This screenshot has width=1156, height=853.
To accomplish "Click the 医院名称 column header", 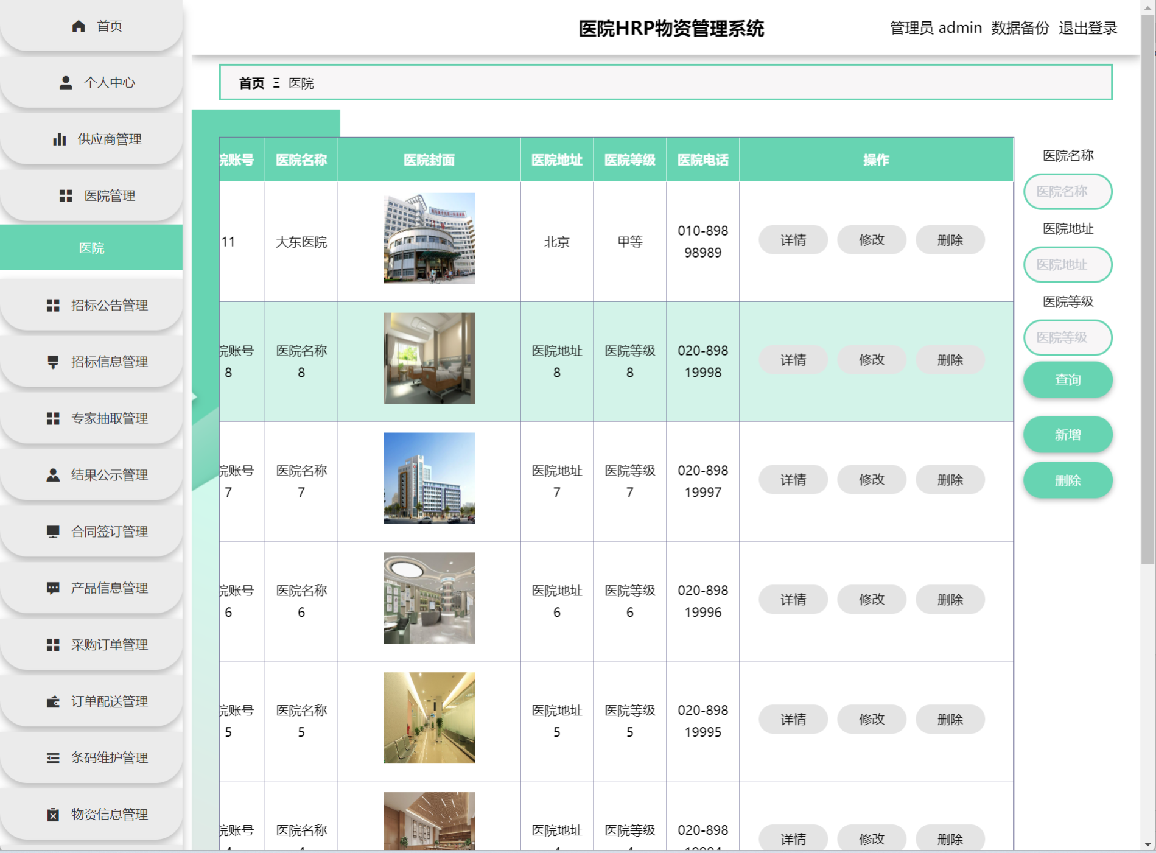I will tap(301, 160).
